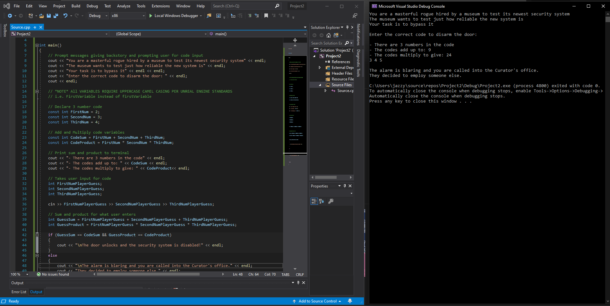
Task: Click the Property Pages wrench icon
Action: (331, 201)
